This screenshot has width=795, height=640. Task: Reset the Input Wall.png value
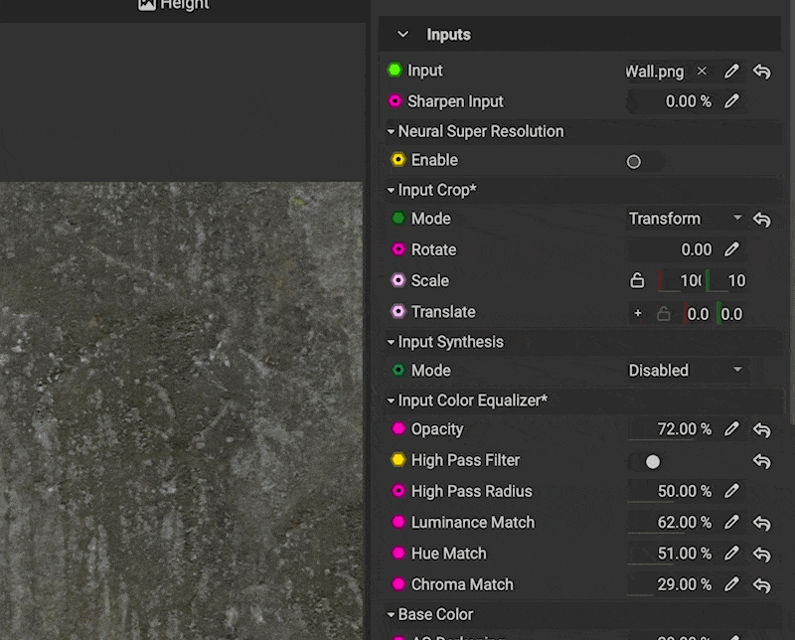762,72
